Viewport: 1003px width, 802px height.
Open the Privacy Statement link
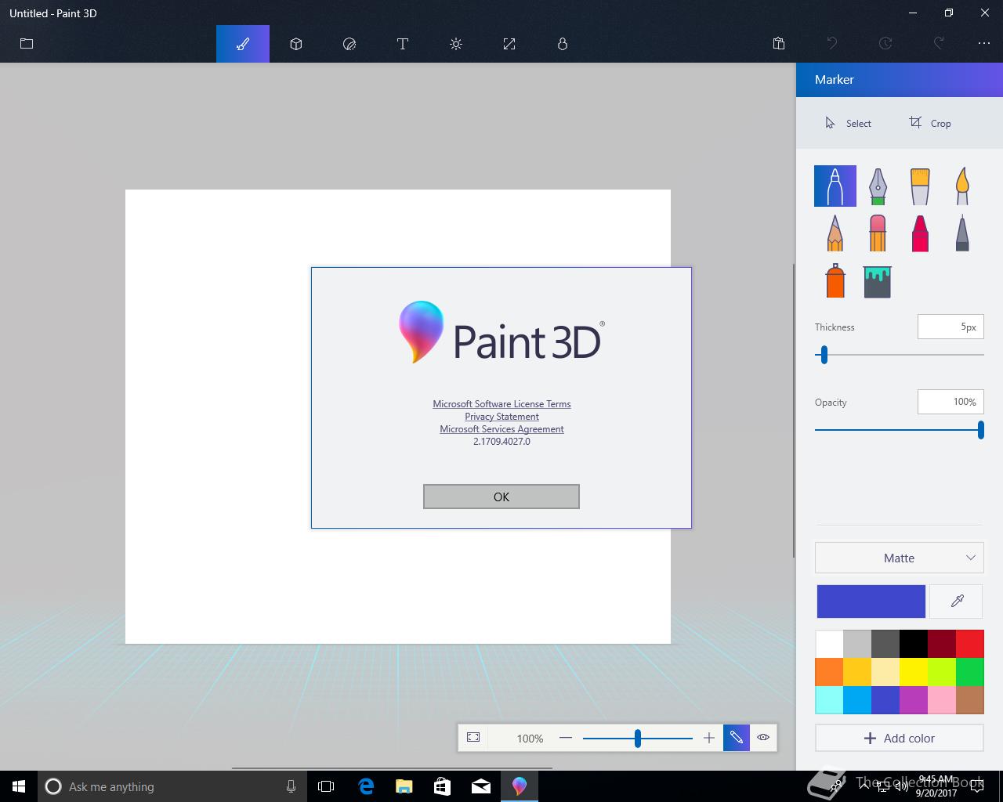[x=501, y=417]
